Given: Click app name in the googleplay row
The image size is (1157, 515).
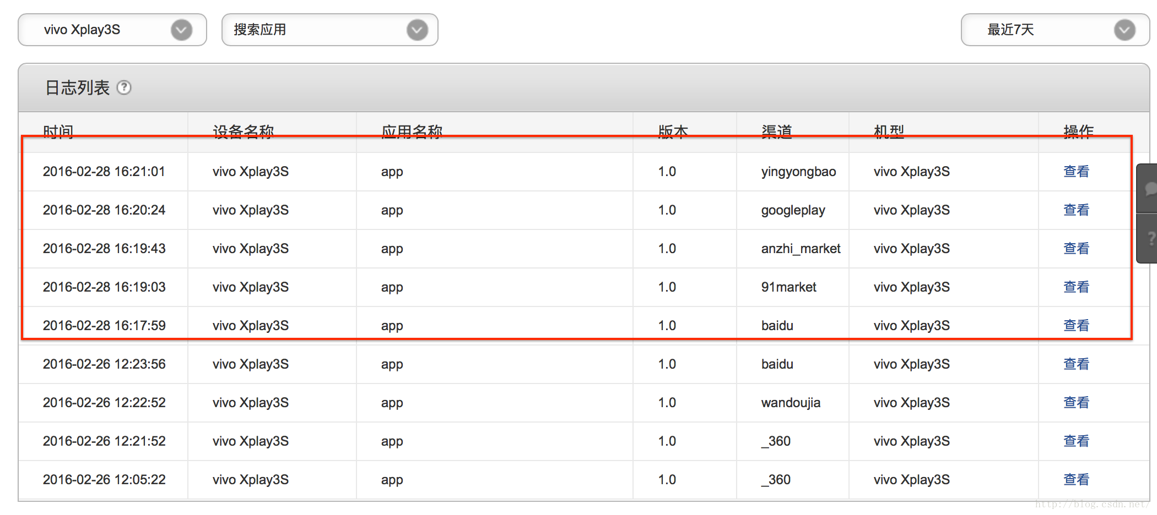Looking at the screenshot, I should pos(392,211).
